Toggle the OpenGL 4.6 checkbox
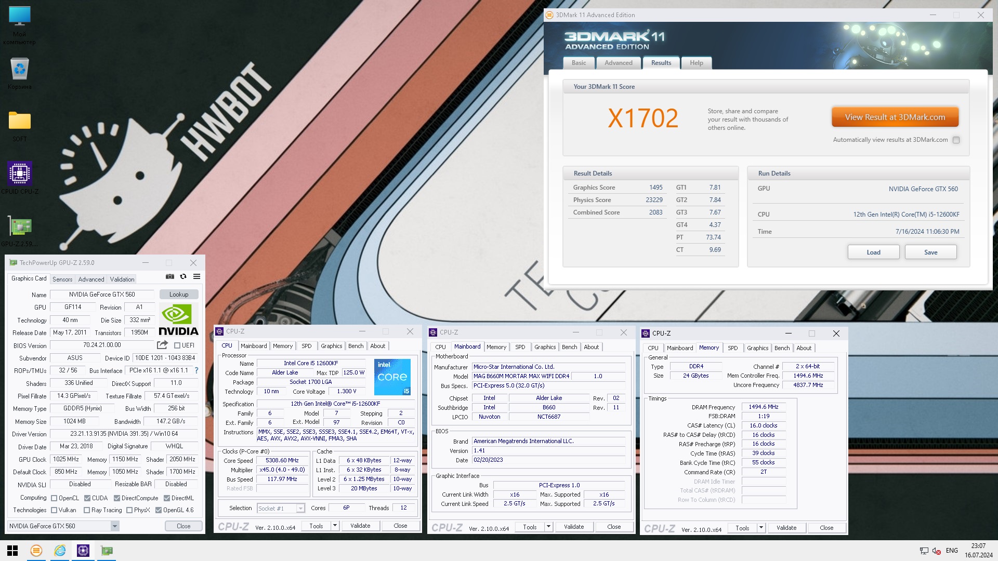Image resolution: width=998 pixels, height=561 pixels. pyautogui.click(x=159, y=510)
